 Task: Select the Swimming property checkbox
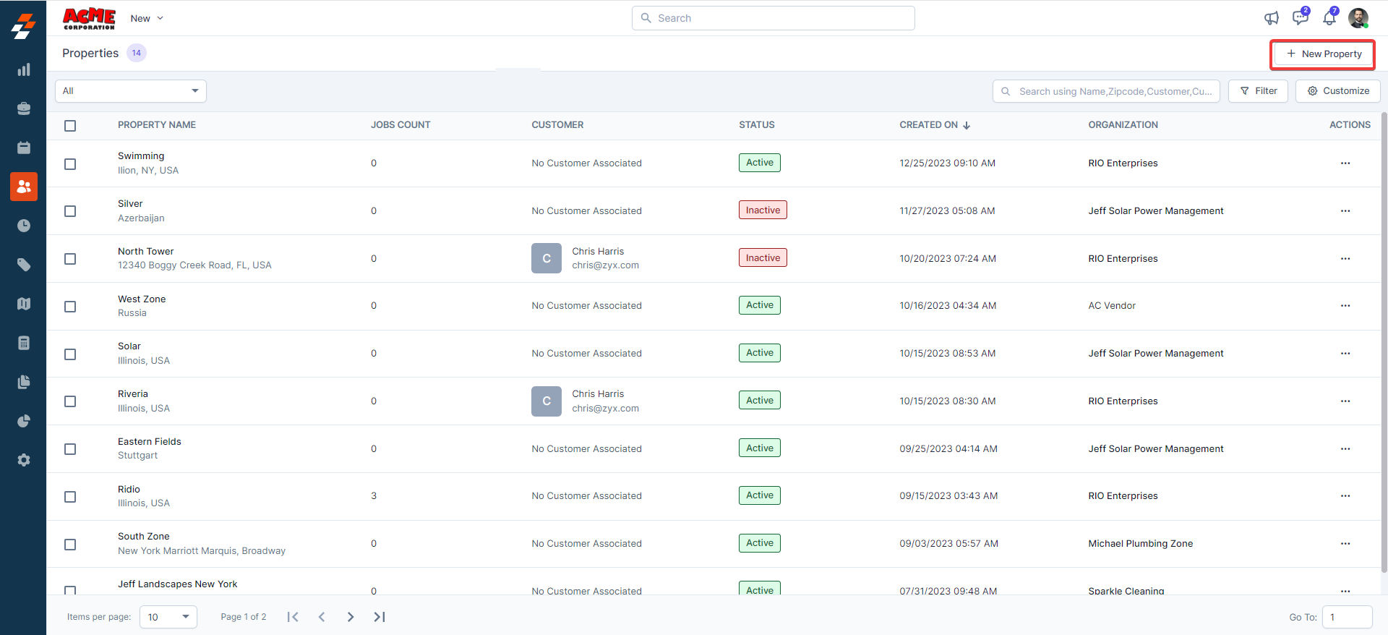tap(70, 164)
